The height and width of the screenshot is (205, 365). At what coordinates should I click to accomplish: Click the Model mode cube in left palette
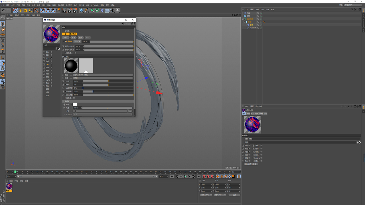3,24
